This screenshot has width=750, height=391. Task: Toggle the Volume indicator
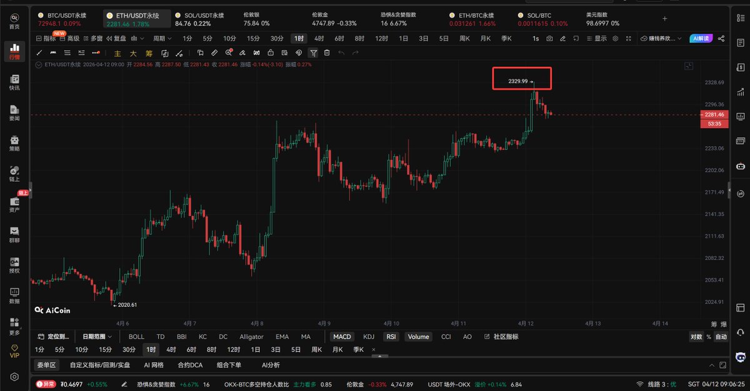coord(418,337)
